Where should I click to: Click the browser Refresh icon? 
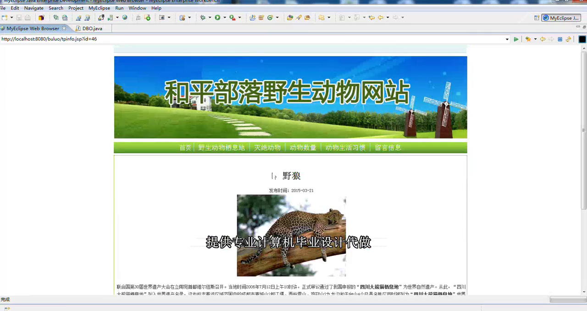click(568, 39)
